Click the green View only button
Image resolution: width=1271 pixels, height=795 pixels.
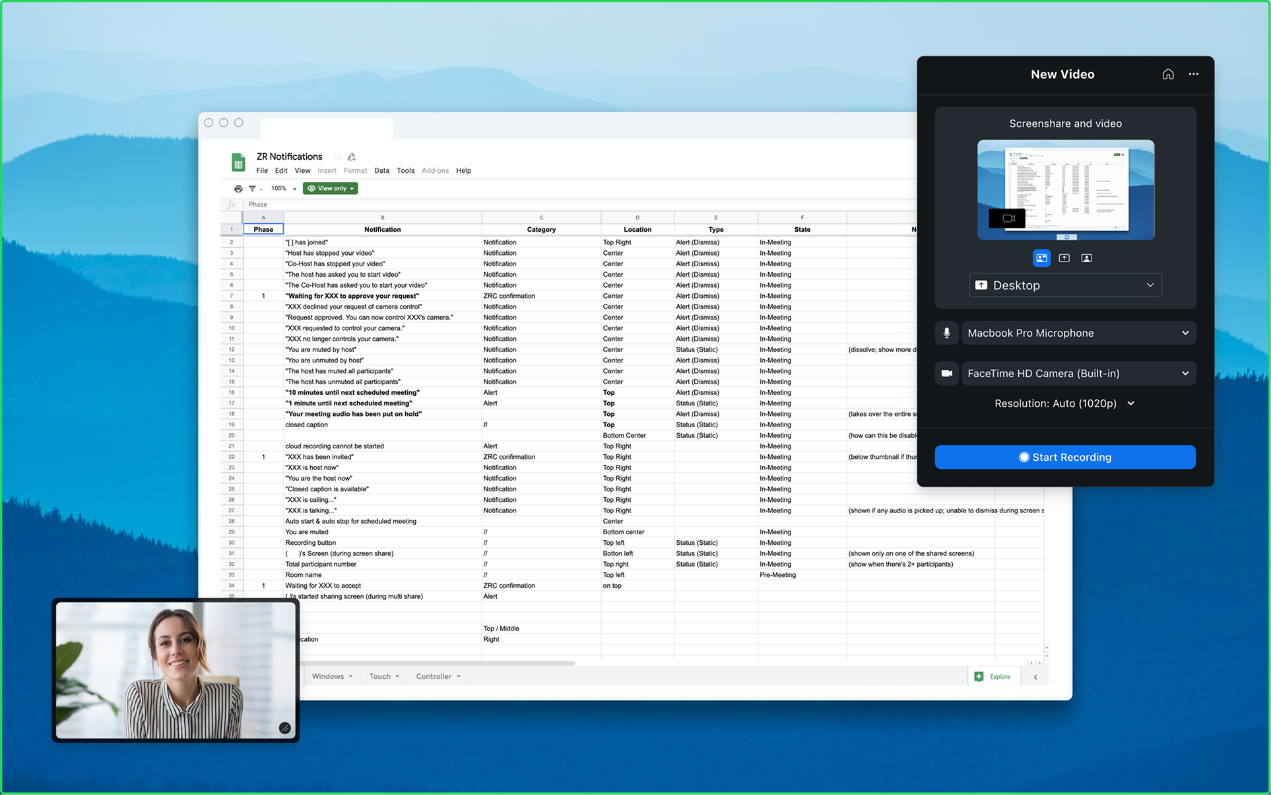[330, 189]
